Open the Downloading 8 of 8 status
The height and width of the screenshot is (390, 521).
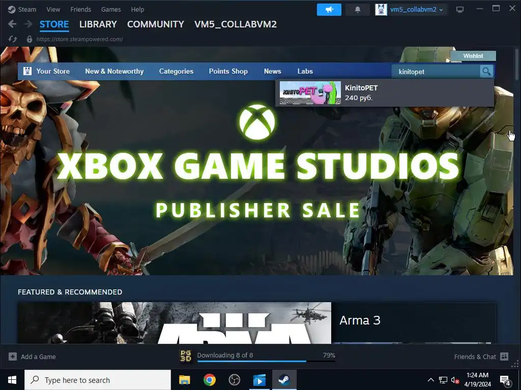(x=225, y=355)
